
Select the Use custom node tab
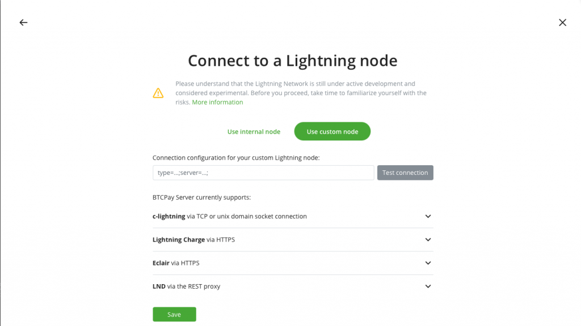click(332, 131)
